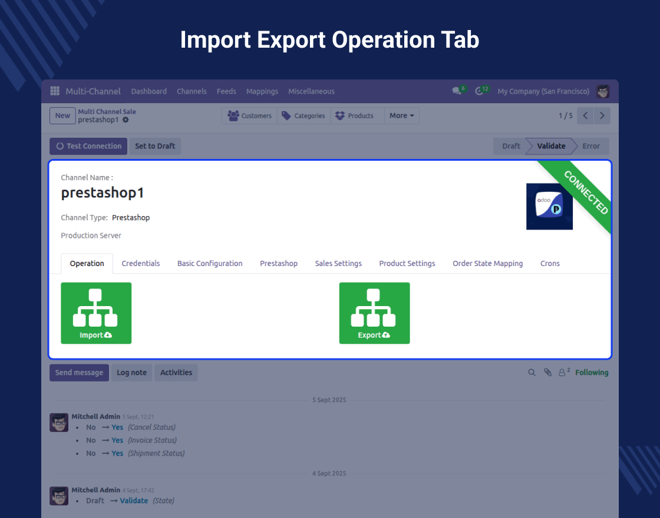This screenshot has width=660, height=518.
Task: Click the Channel Type Prestashop value
Action: tap(131, 217)
